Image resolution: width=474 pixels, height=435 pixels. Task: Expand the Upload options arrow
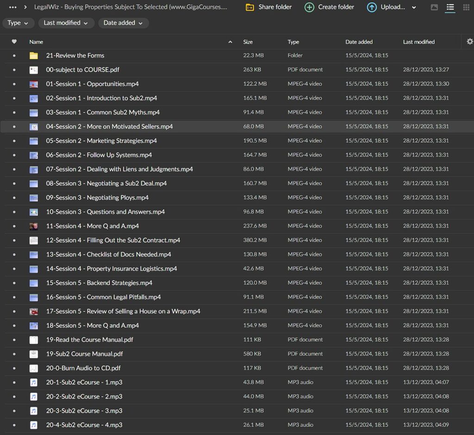(414, 7)
